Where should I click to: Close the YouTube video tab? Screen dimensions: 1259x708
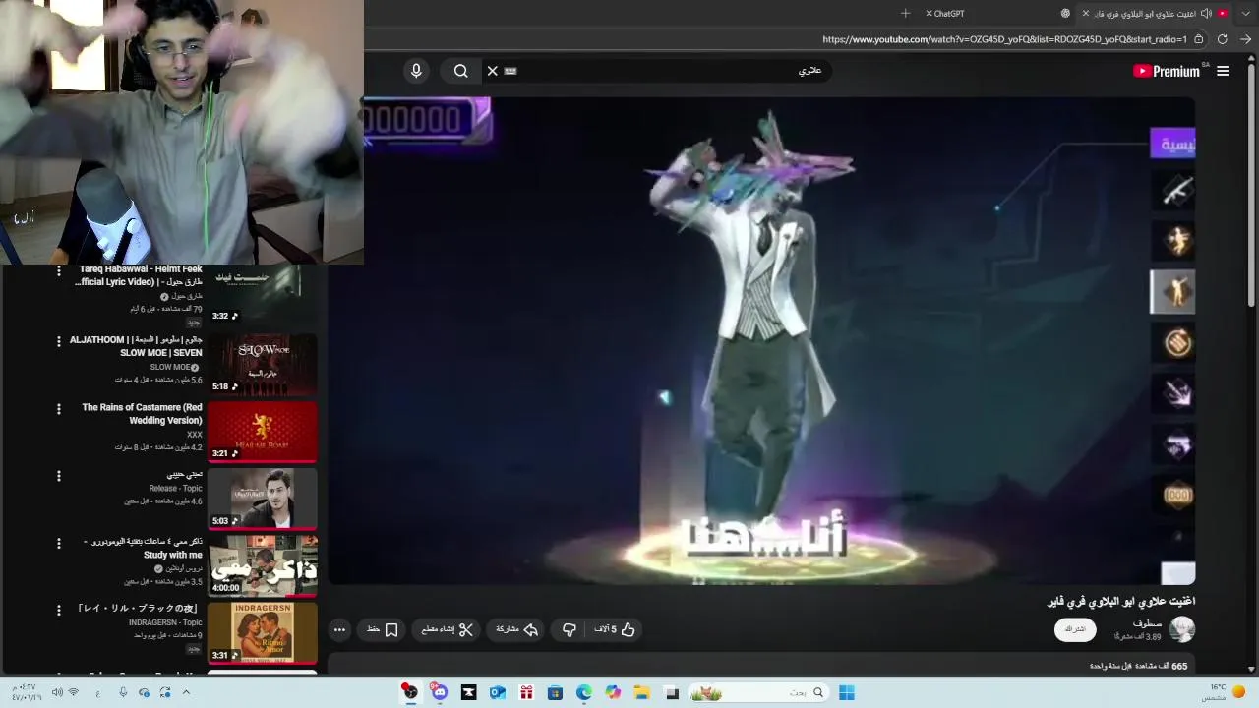point(1086,14)
